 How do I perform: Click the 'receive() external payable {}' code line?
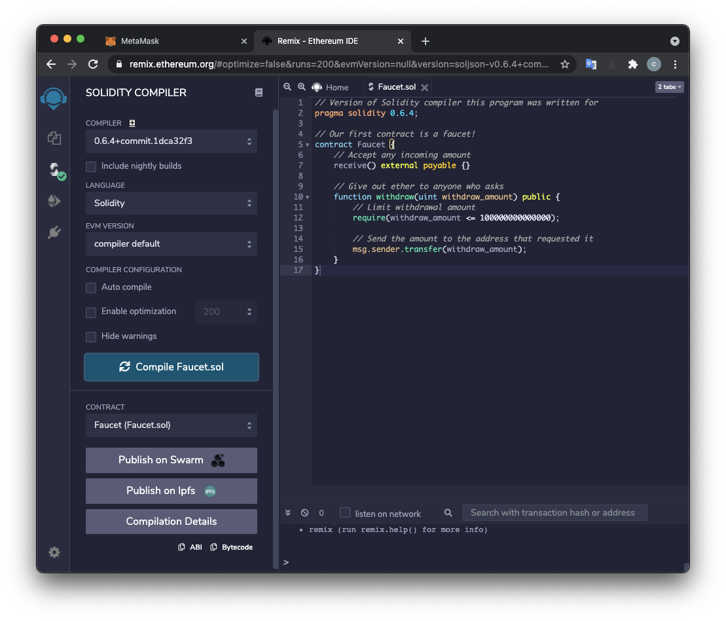tap(402, 166)
